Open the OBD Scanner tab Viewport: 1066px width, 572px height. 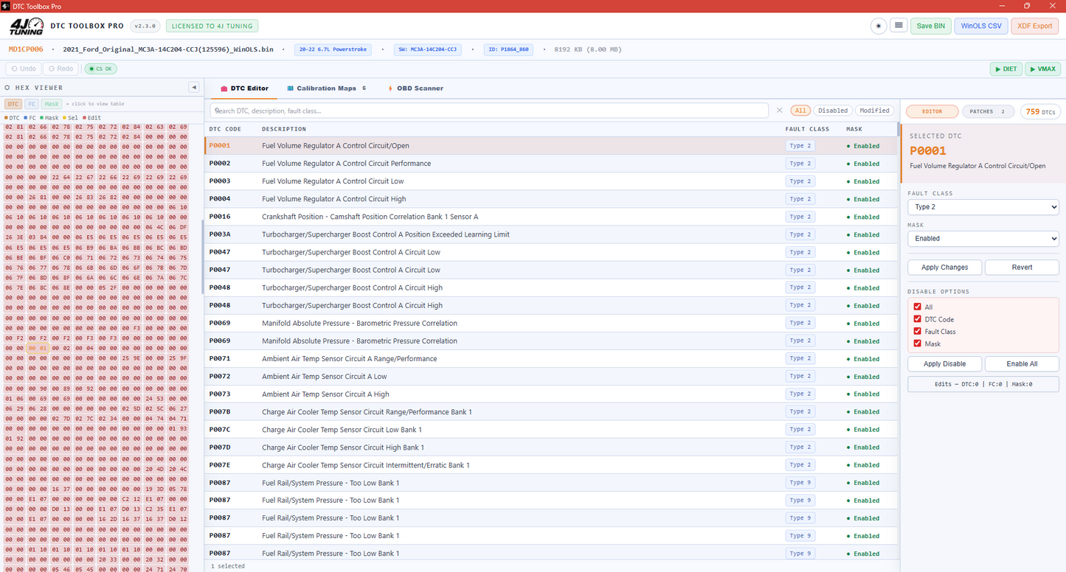click(x=415, y=88)
